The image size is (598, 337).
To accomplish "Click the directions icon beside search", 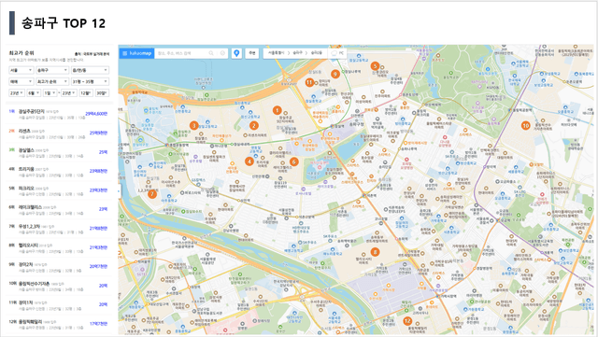I will click(x=222, y=53).
